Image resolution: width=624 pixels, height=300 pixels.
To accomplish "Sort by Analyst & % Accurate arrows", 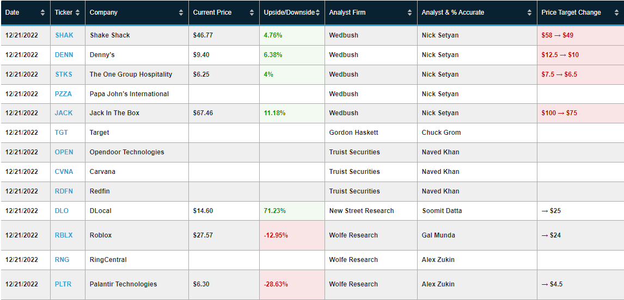I will [529, 12].
